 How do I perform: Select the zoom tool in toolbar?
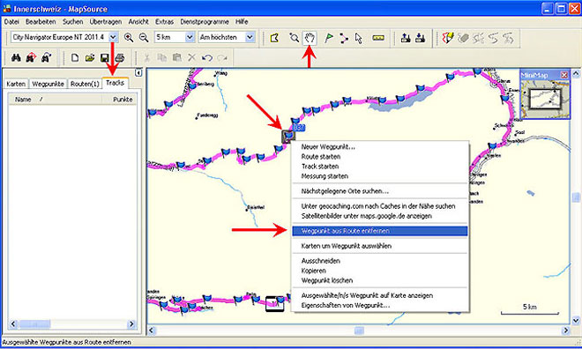(295, 38)
